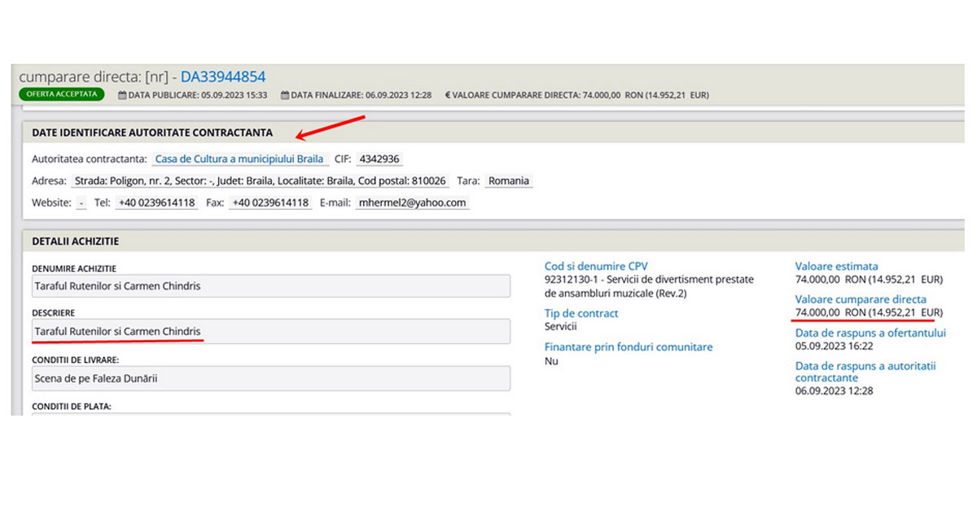
Task: Click the date 05.09.2023 16:22
Action: pos(835,346)
